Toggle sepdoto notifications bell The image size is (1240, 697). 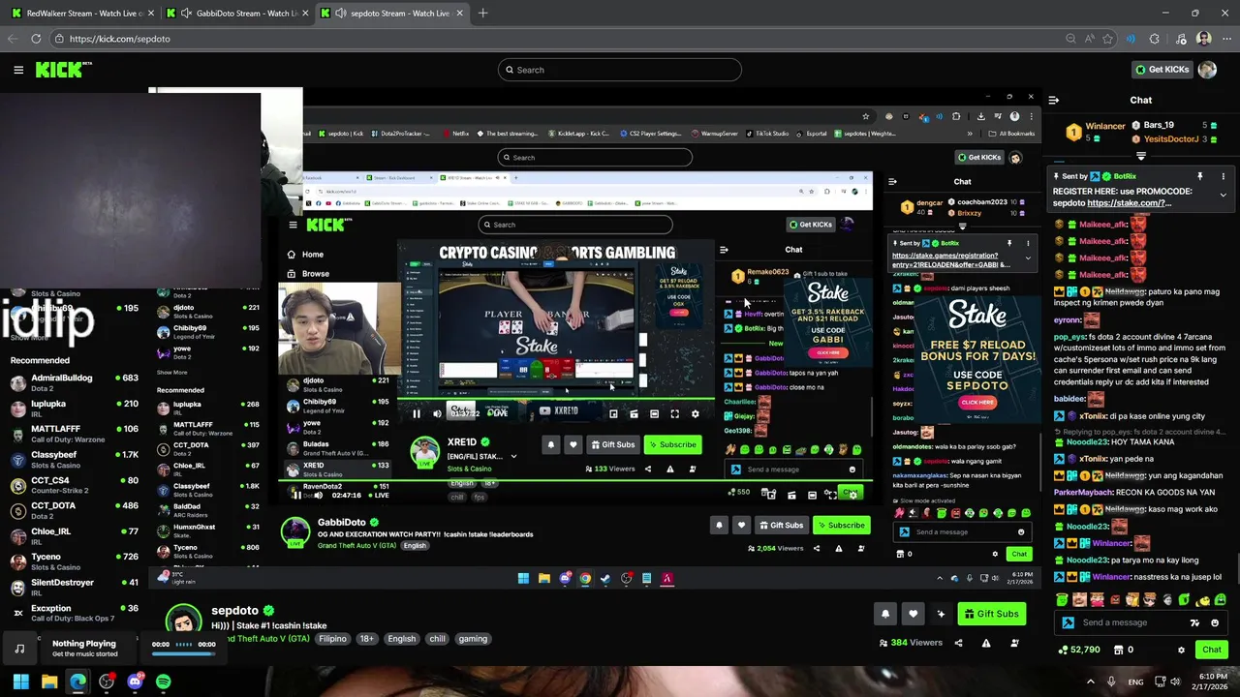[884, 614]
